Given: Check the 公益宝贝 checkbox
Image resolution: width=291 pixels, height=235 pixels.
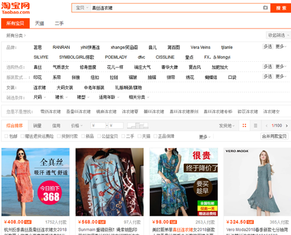Looking at the screenshot, I should [99, 136].
